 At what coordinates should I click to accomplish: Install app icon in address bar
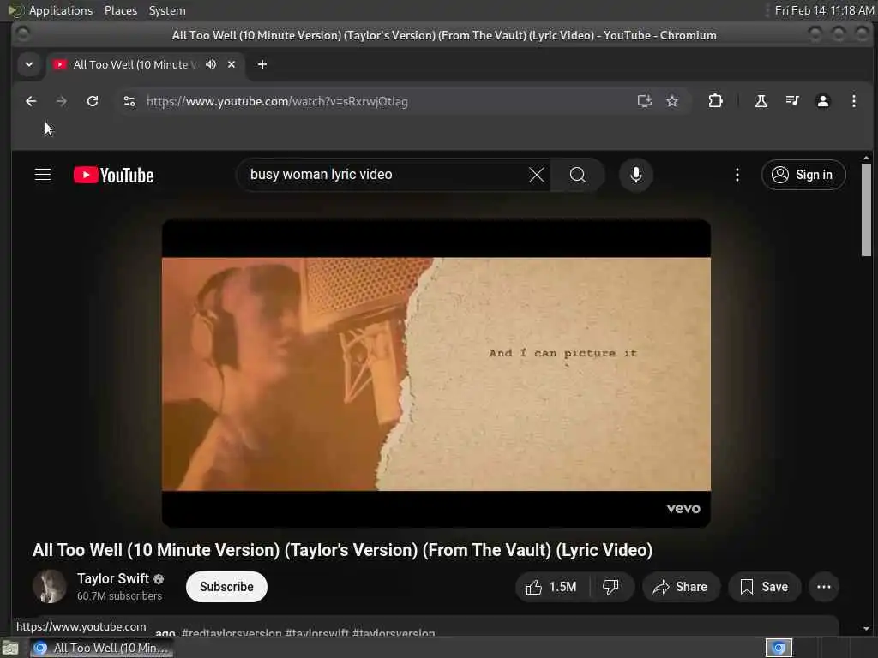(645, 101)
